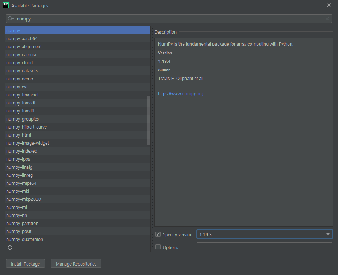Select numpy-ipps package
The image size is (338, 275).
(78, 159)
